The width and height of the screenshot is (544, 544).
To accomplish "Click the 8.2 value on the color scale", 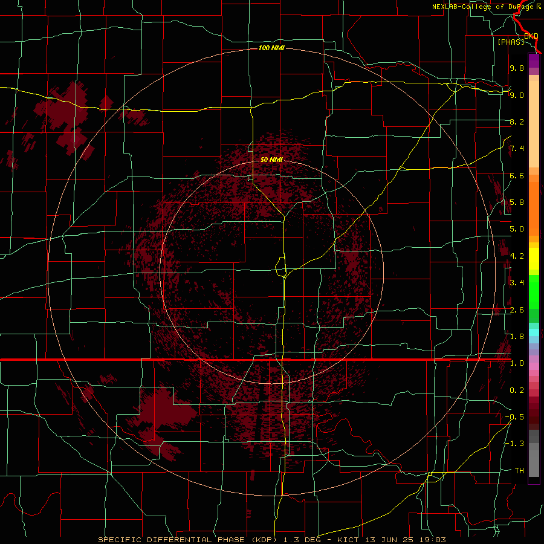I will 517,121.
